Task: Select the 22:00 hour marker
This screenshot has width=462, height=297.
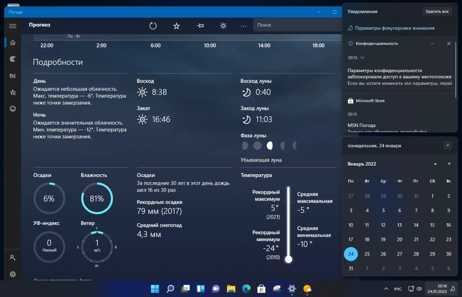Action: (x=47, y=45)
